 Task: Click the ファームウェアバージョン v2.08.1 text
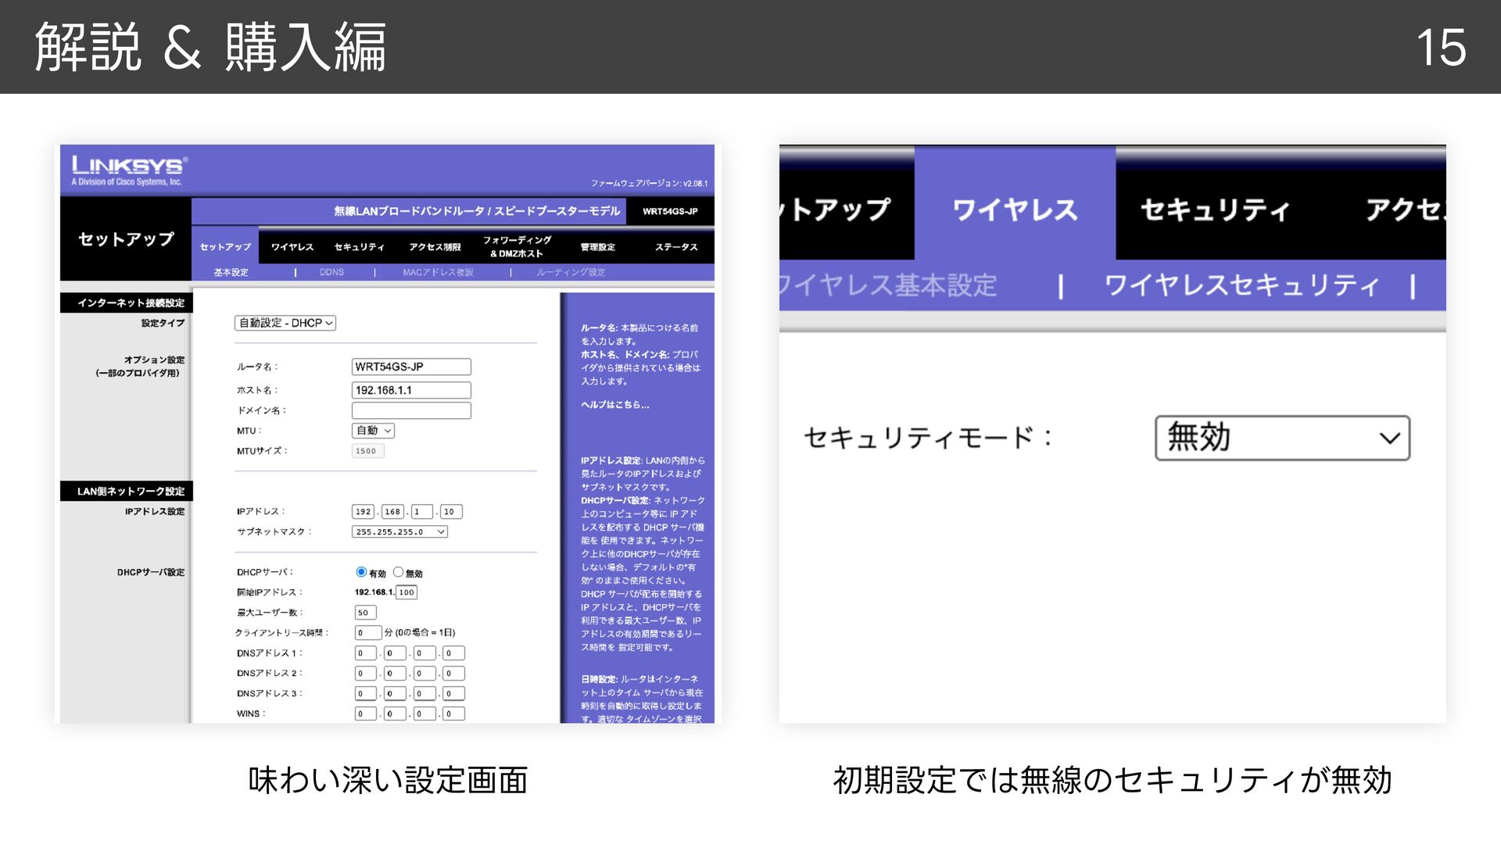[x=649, y=184]
